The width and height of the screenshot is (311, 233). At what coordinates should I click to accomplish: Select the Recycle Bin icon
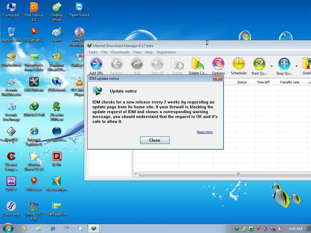click(11, 34)
